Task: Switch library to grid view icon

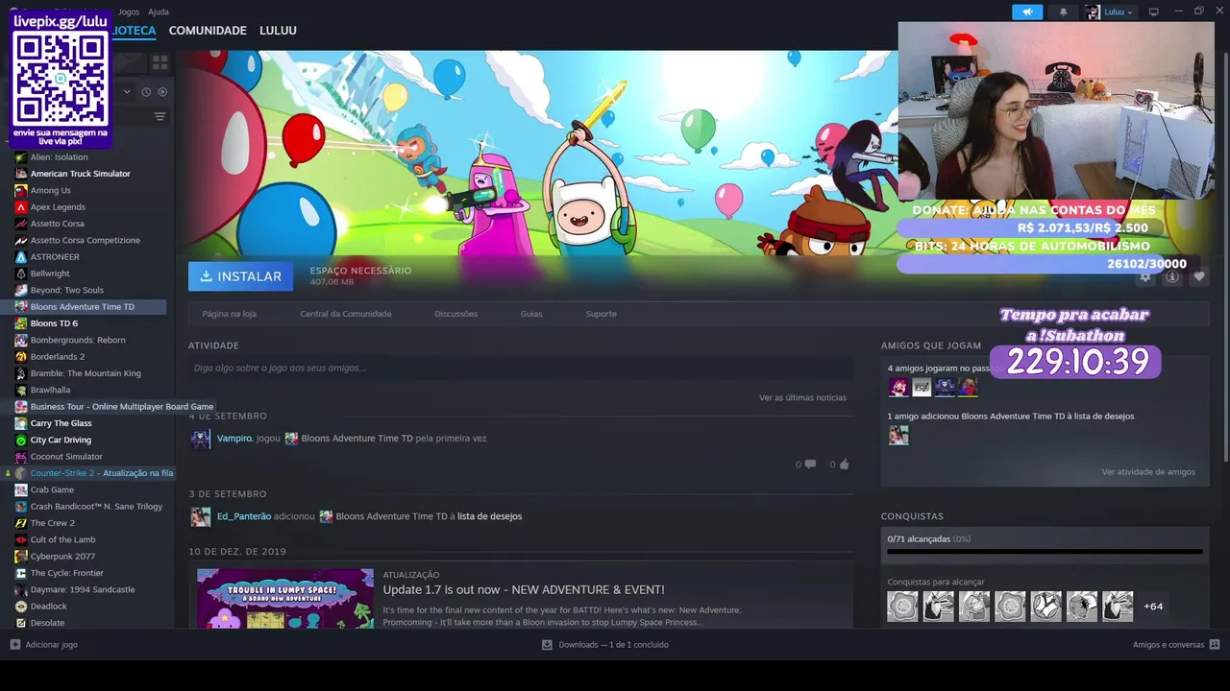Action: coord(160,62)
